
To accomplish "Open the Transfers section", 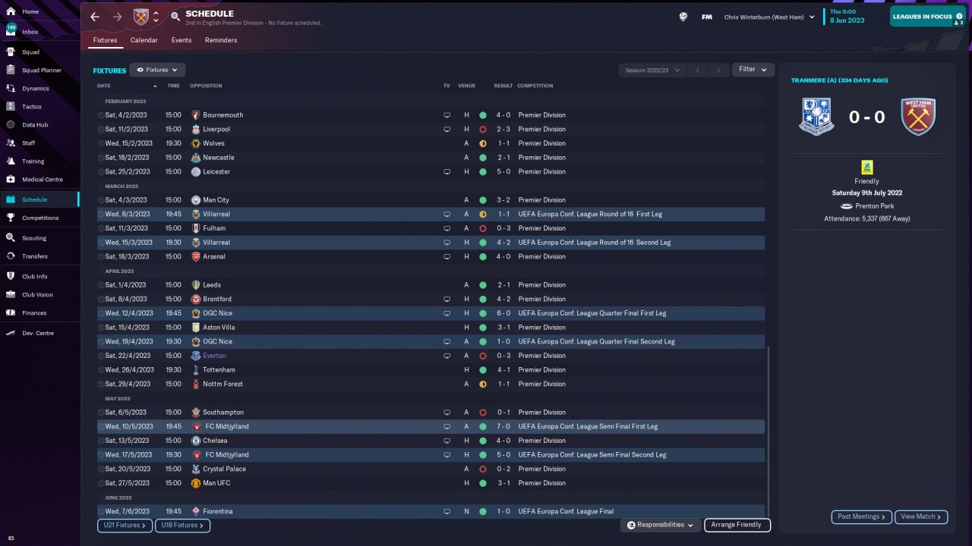I will 35,256.
